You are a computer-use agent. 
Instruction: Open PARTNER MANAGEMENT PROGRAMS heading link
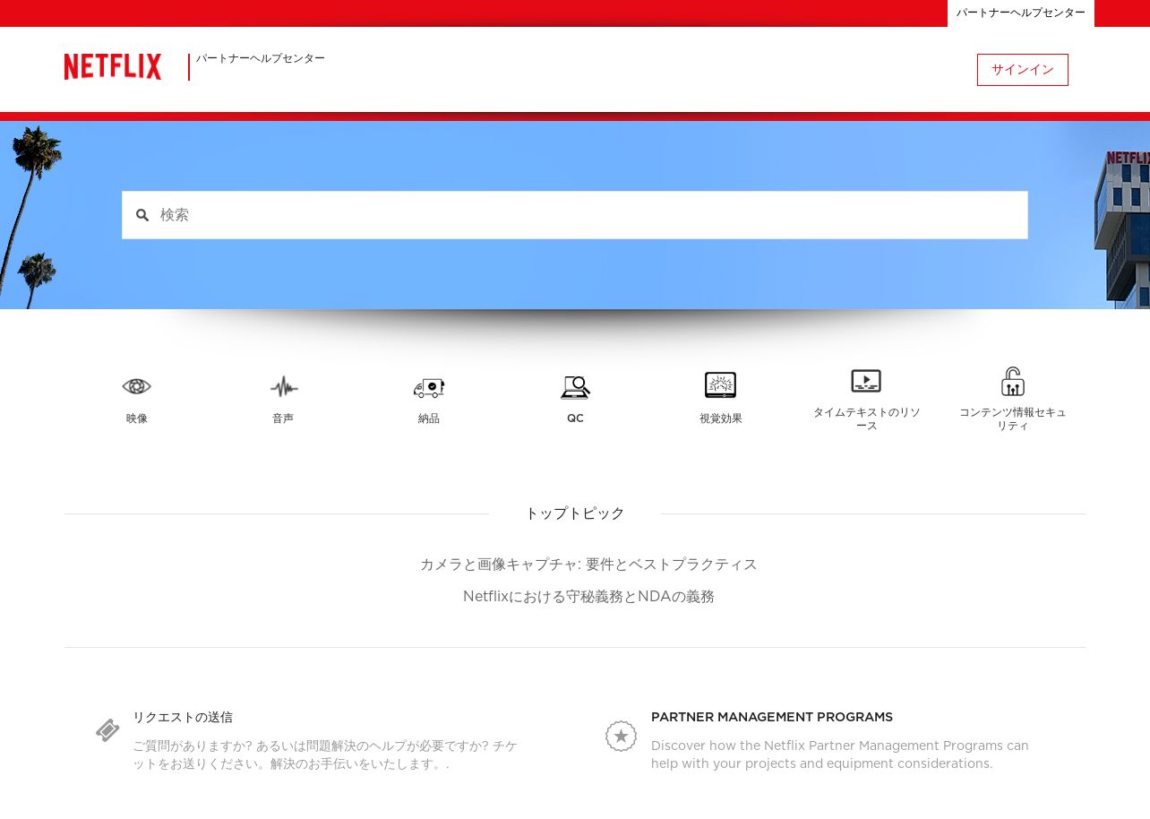(772, 717)
